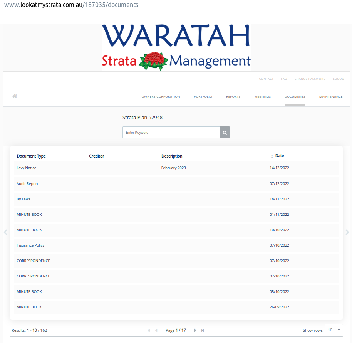Click the Results 1 - 10 / 162 text
Screen dimensions: 352x343
pos(29,330)
